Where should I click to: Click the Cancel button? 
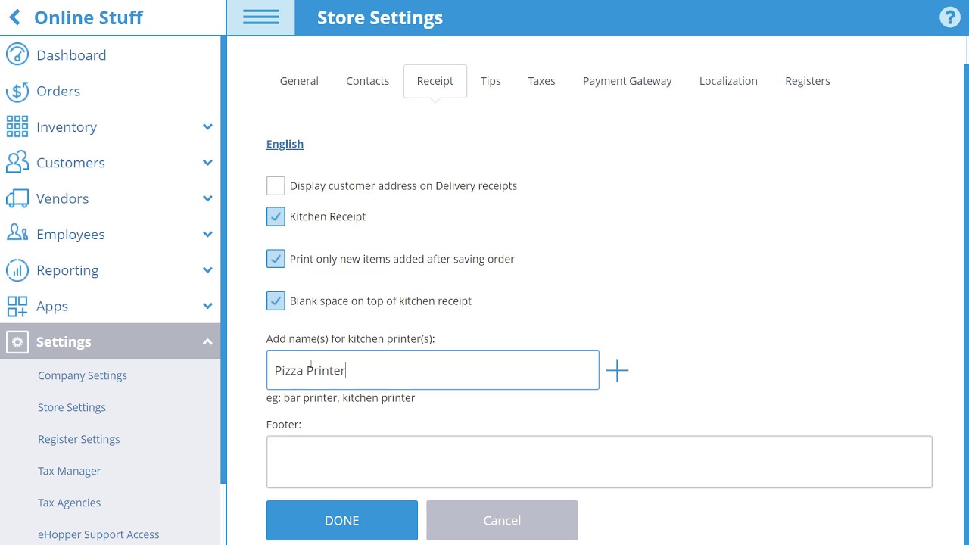pyautogui.click(x=502, y=520)
